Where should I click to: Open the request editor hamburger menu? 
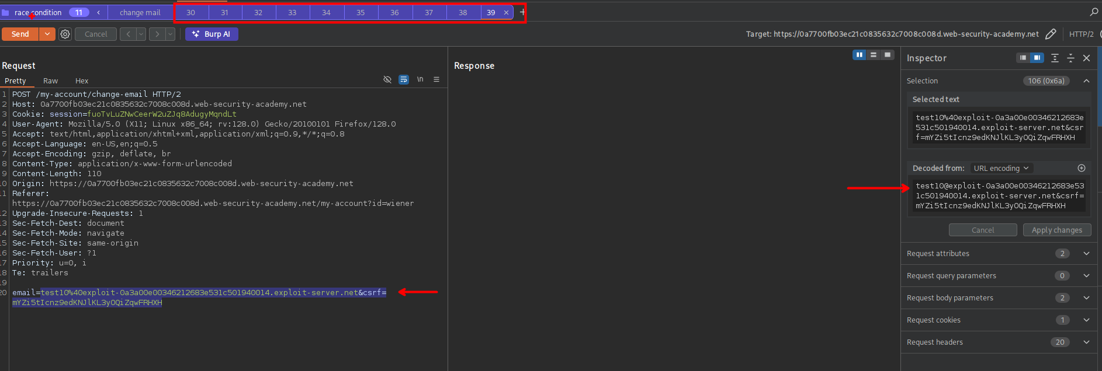click(436, 80)
